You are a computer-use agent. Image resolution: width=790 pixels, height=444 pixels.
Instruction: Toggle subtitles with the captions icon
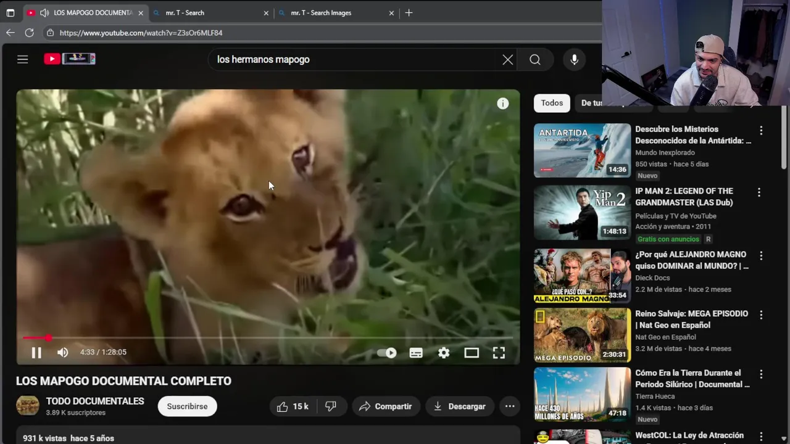coord(416,353)
